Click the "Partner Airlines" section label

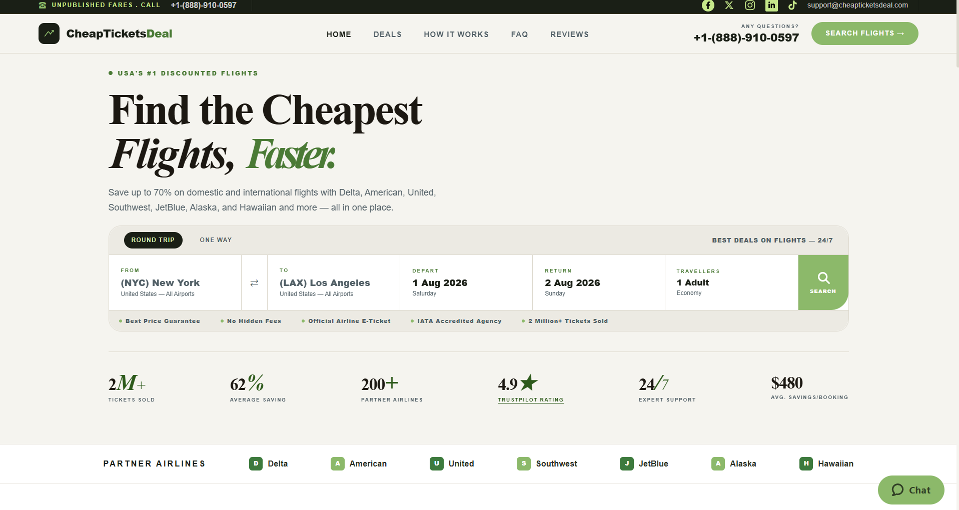click(154, 464)
